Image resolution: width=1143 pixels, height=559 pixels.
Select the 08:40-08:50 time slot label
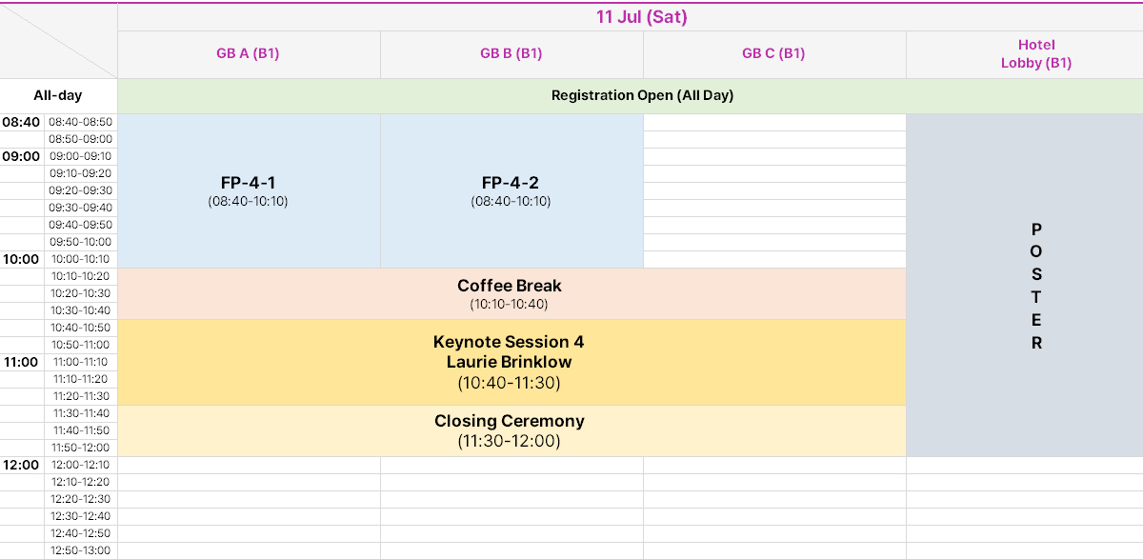click(81, 123)
